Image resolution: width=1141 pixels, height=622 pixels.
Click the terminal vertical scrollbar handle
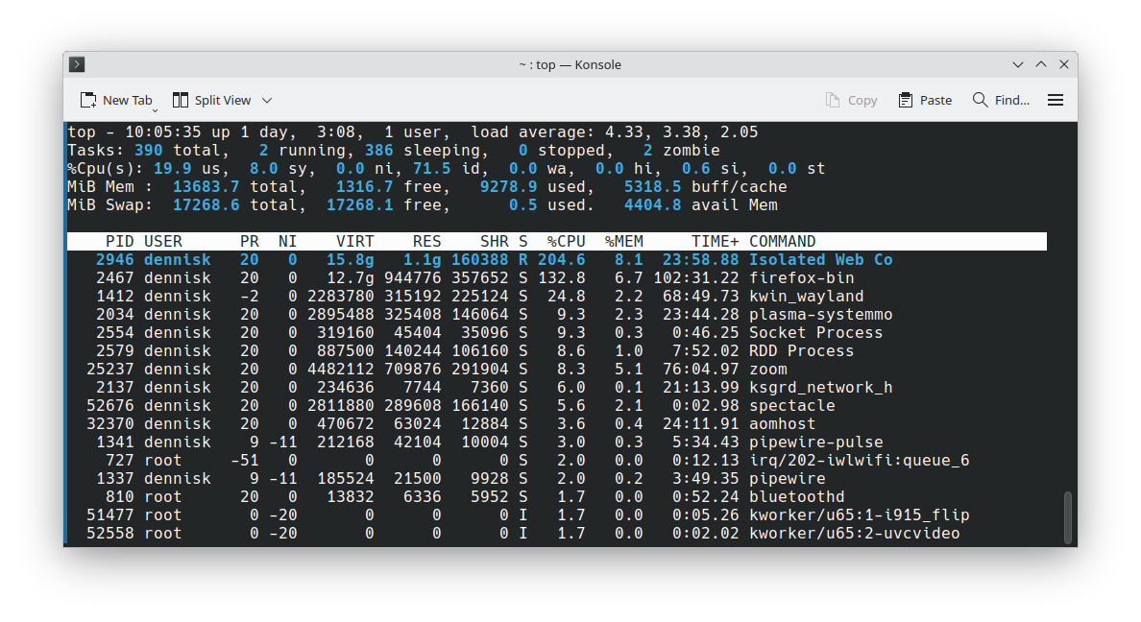(1067, 517)
